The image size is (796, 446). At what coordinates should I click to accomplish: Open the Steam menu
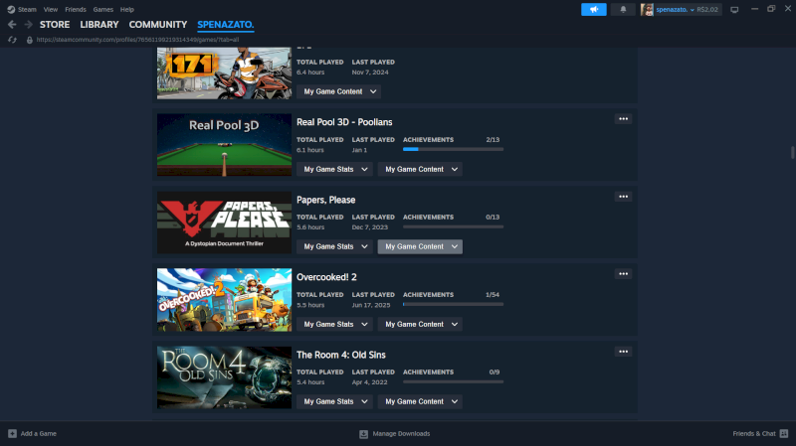(27, 9)
